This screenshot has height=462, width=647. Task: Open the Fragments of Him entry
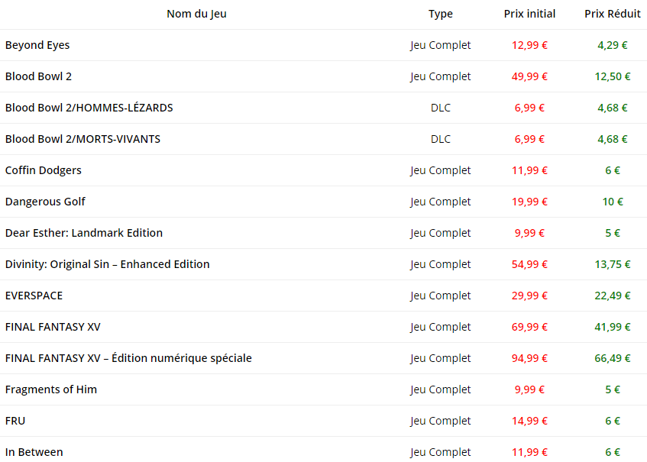51,389
